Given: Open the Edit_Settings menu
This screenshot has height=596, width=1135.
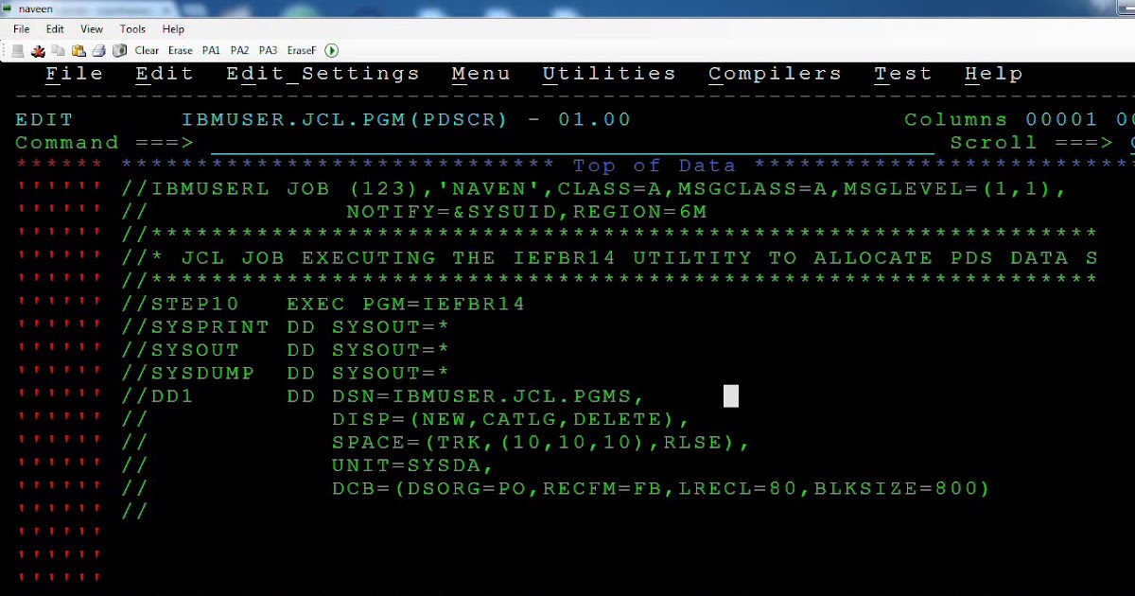Looking at the screenshot, I should coord(322,73).
